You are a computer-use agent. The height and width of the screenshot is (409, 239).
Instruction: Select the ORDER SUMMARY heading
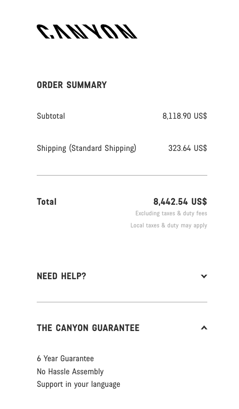[x=72, y=85]
